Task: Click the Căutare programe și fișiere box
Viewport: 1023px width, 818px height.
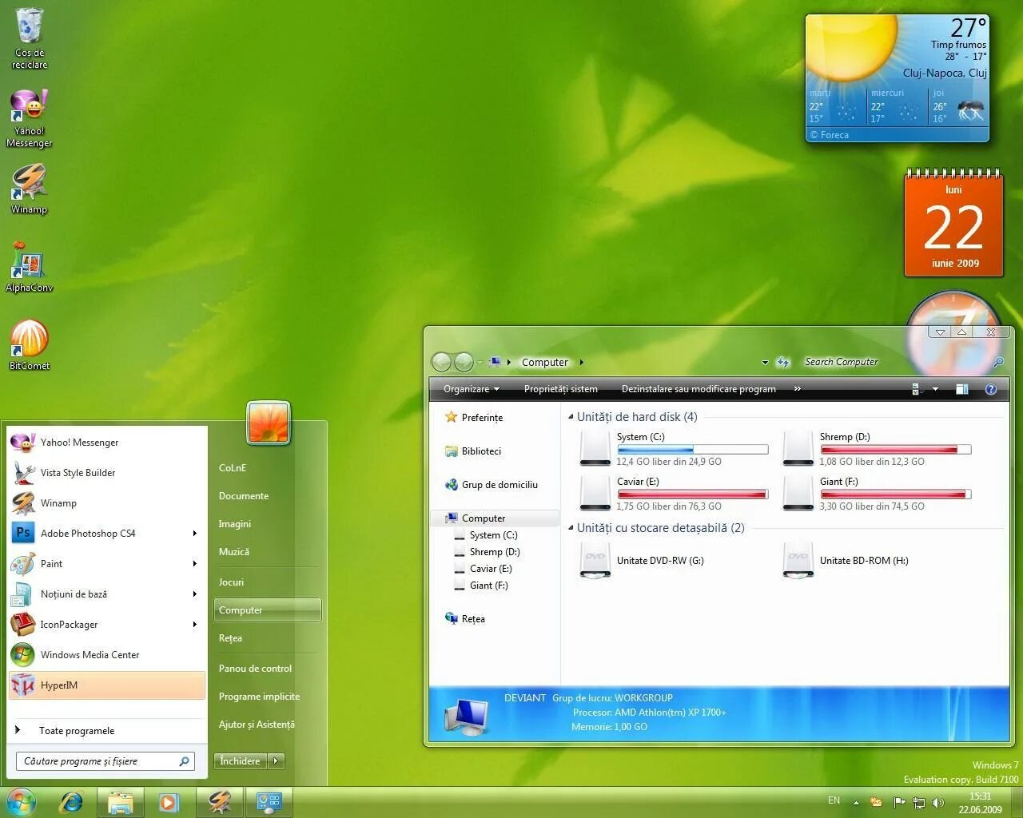Action: point(105,761)
